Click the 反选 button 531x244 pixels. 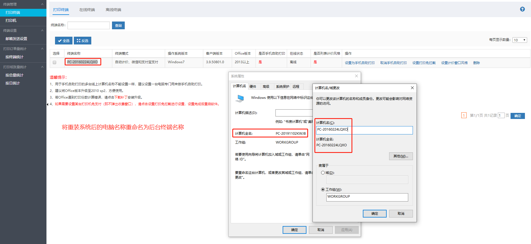tap(82, 41)
